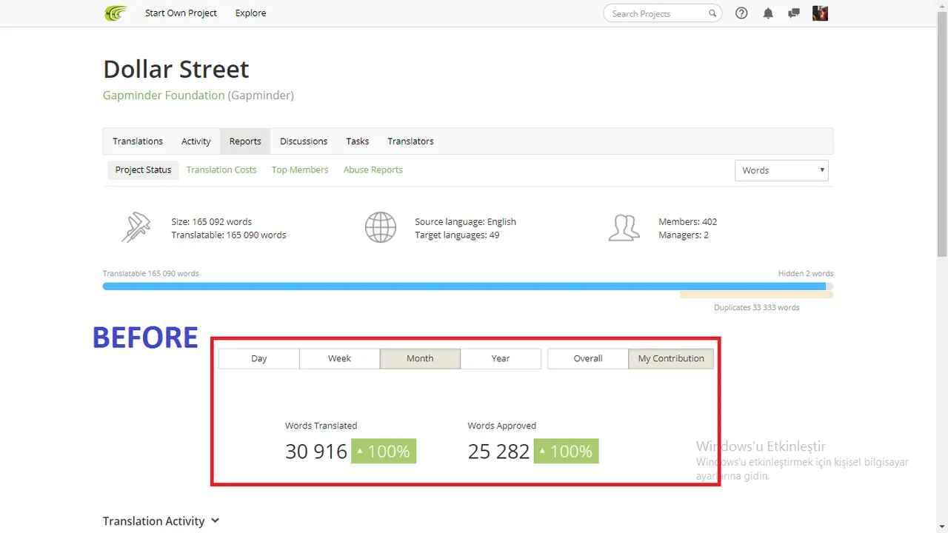The width and height of the screenshot is (948, 533).
Task: Open the Words unit dropdown
Action: click(x=781, y=170)
